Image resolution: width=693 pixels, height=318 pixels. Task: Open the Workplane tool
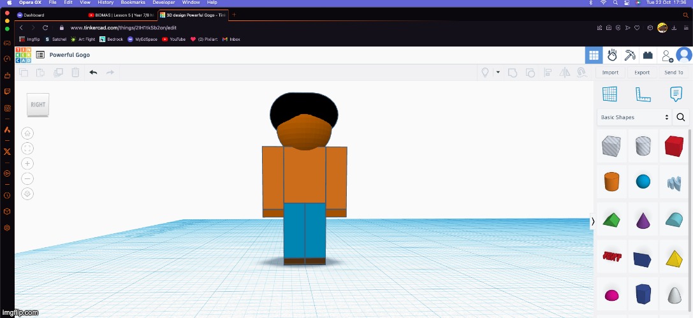click(x=609, y=94)
